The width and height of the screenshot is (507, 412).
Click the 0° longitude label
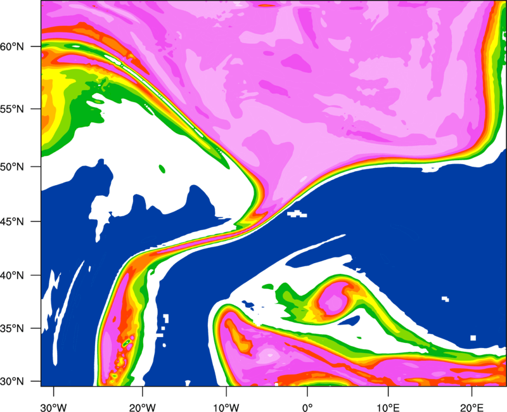tap(307, 408)
